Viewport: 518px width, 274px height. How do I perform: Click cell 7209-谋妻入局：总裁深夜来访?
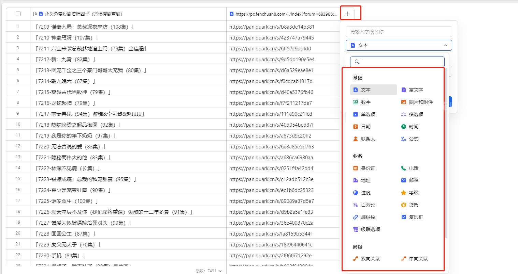point(128,27)
